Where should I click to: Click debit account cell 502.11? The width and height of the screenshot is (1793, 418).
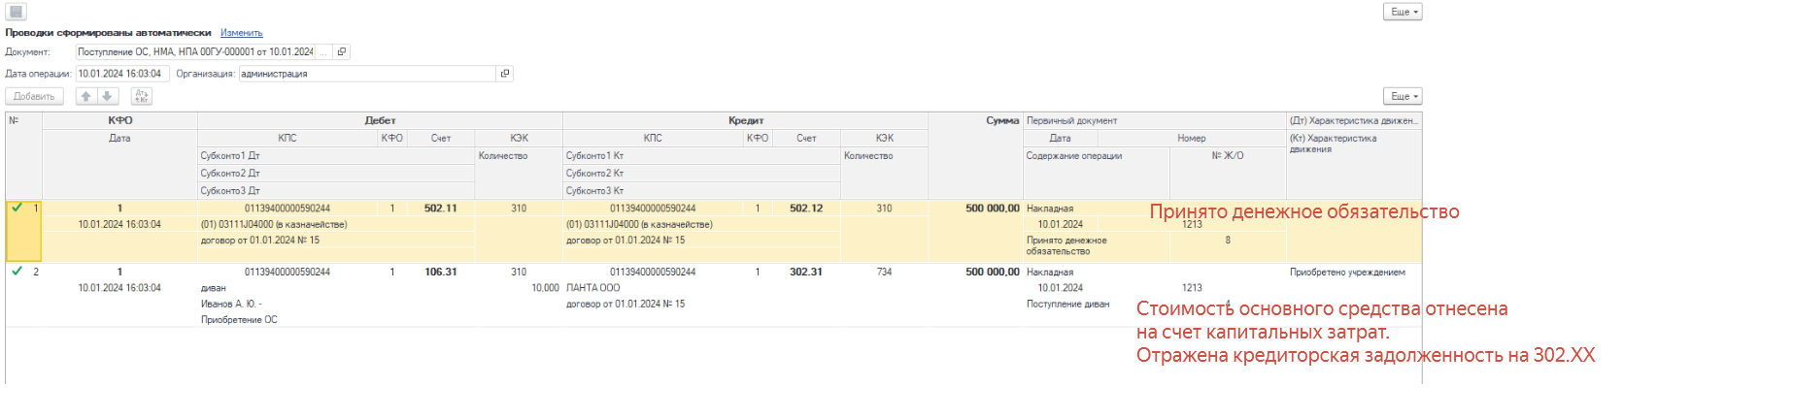coord(440,208)
